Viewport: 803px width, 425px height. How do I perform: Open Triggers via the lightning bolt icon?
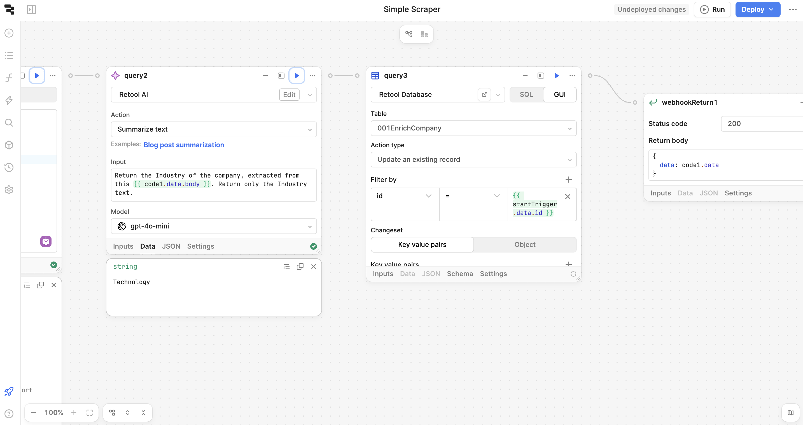(9, 100)
